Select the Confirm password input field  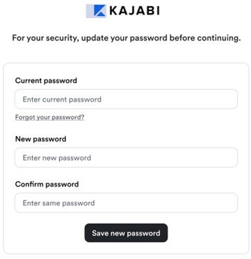[126, 203]
